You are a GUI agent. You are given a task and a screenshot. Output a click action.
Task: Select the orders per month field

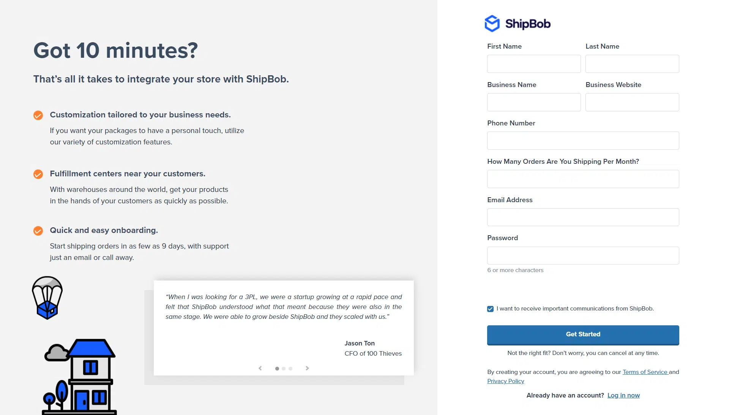pos(583,179)
